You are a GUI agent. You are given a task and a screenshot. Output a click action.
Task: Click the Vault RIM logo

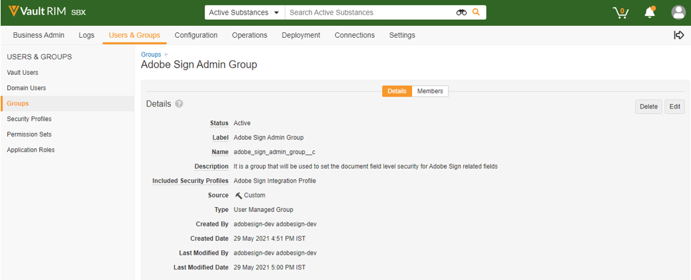click(x=38, y=12)
